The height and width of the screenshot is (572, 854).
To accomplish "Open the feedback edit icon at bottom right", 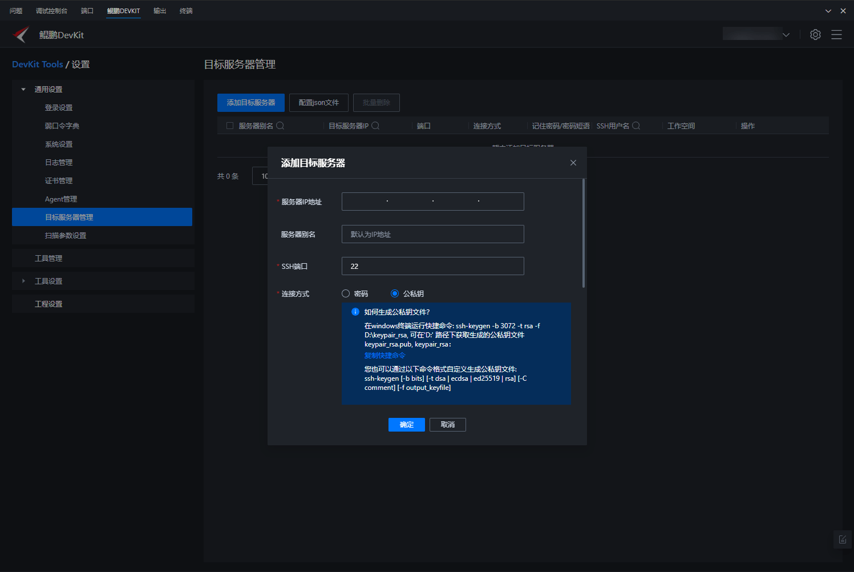I will click(843, 539).
